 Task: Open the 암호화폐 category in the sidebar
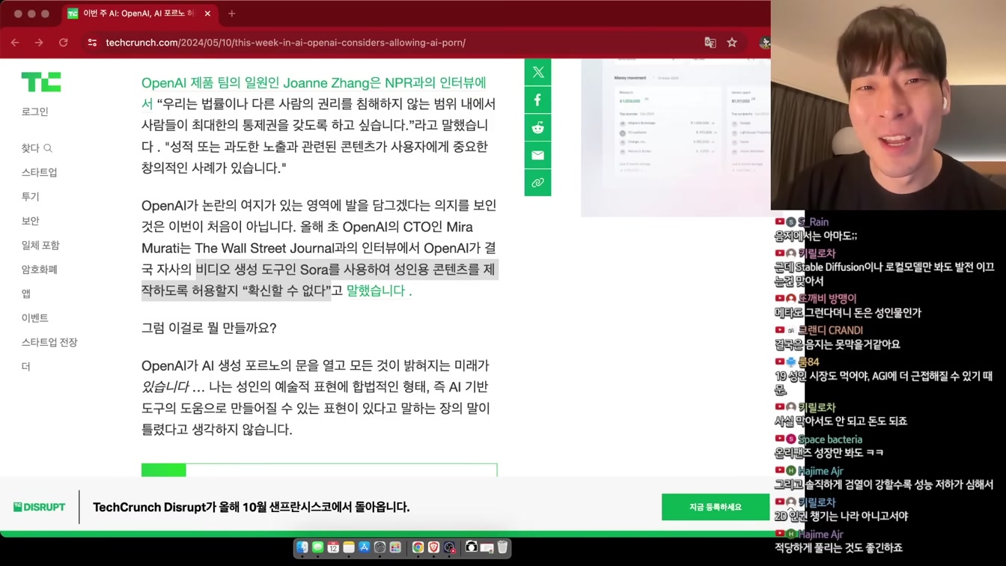[x=40, y=269]
